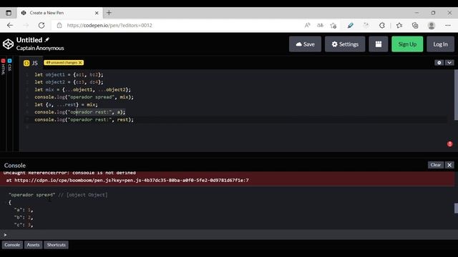
Task: Expand the collapsed HTML editor panel
Action: (3, 66)
